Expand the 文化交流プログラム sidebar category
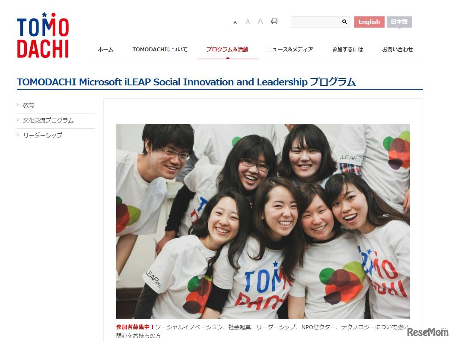 coord(48,120)
